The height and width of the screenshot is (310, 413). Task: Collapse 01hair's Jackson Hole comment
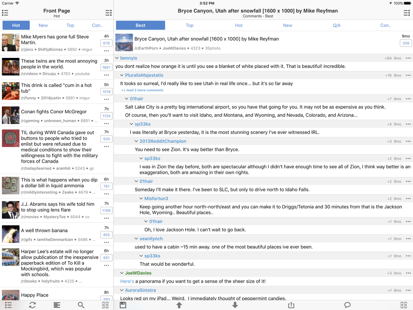point(146,222)
